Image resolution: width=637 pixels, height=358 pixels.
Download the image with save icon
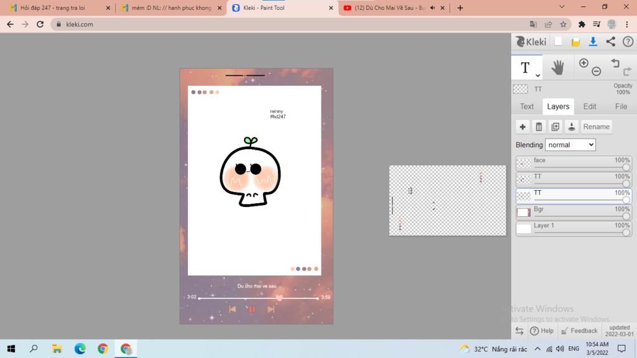(x=593, y=42)
